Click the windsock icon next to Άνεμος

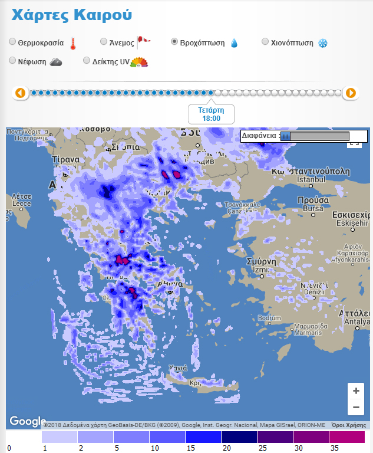pyautogui.click(x=144, y=41)
